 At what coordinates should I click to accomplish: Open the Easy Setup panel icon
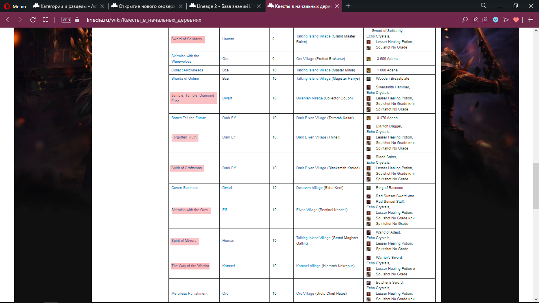tap(530, 20)
